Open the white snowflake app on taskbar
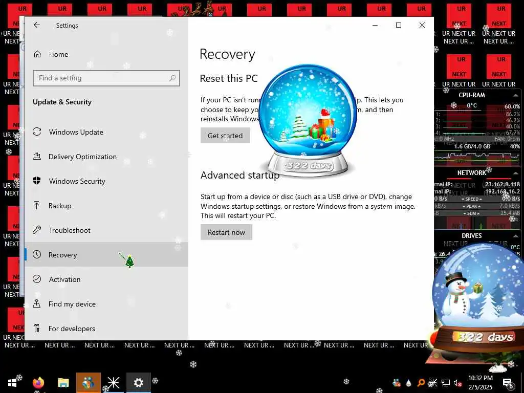 pyautogui.click(x=113, y=383)
